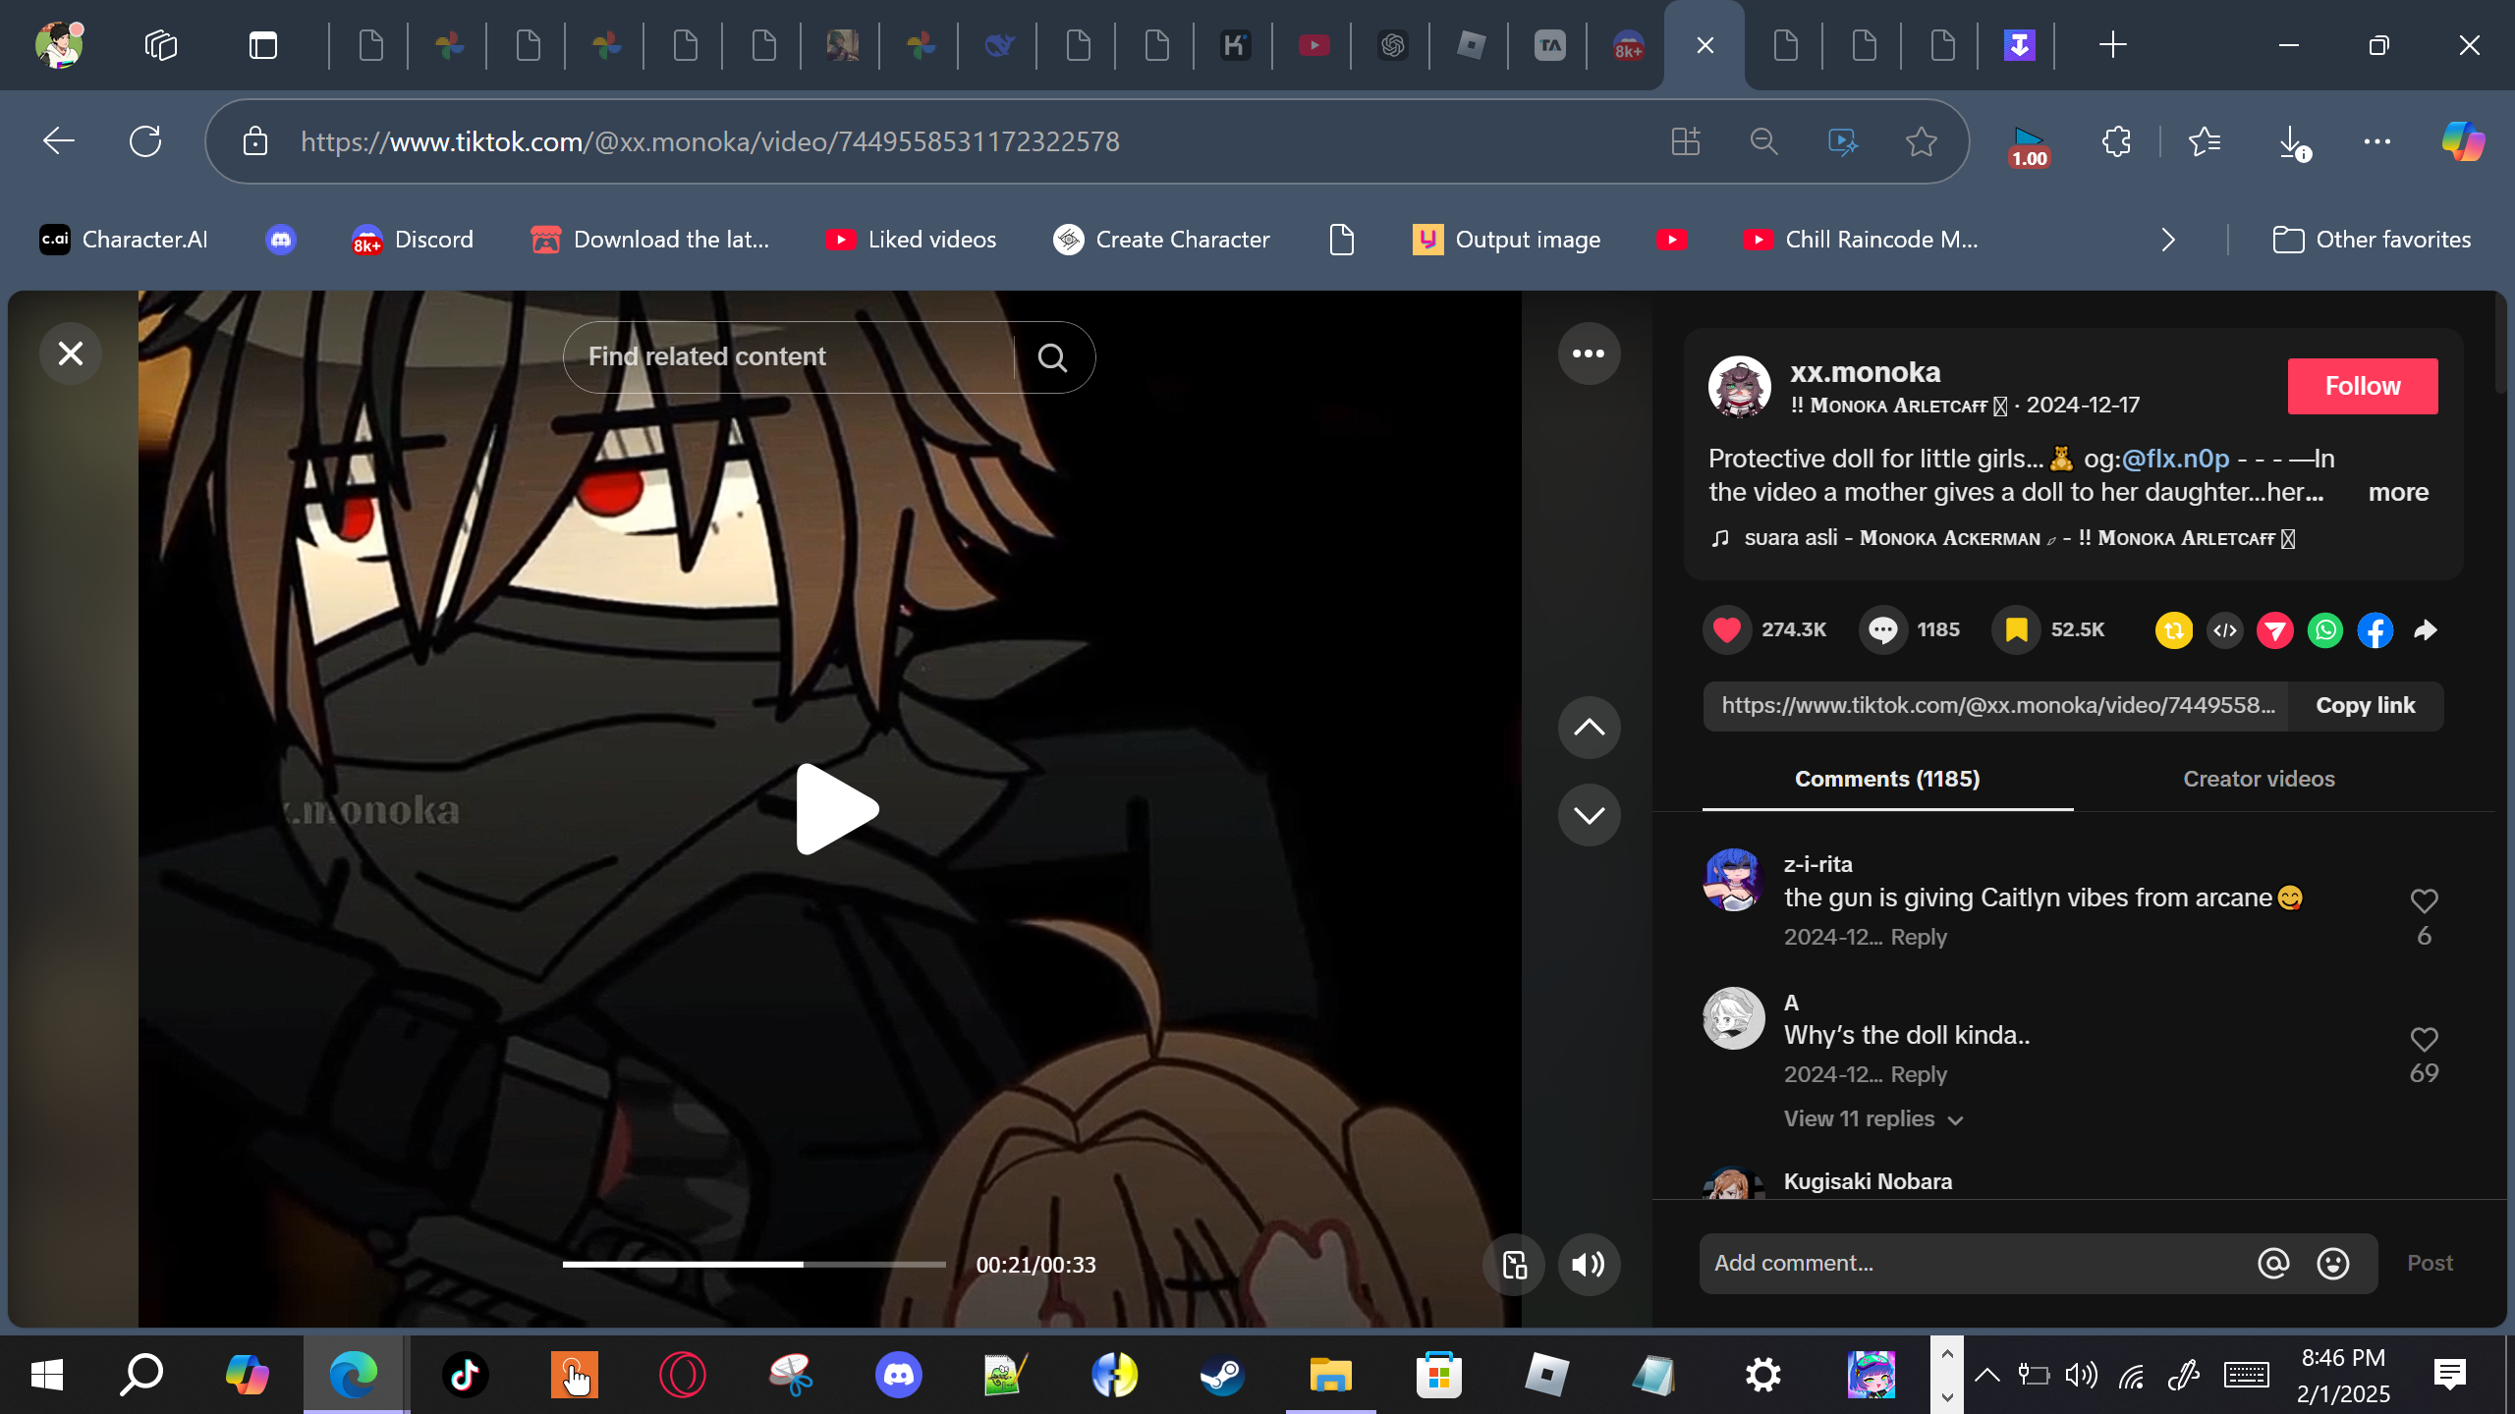
Task: Mute the video volume
Action: 1588,1265
